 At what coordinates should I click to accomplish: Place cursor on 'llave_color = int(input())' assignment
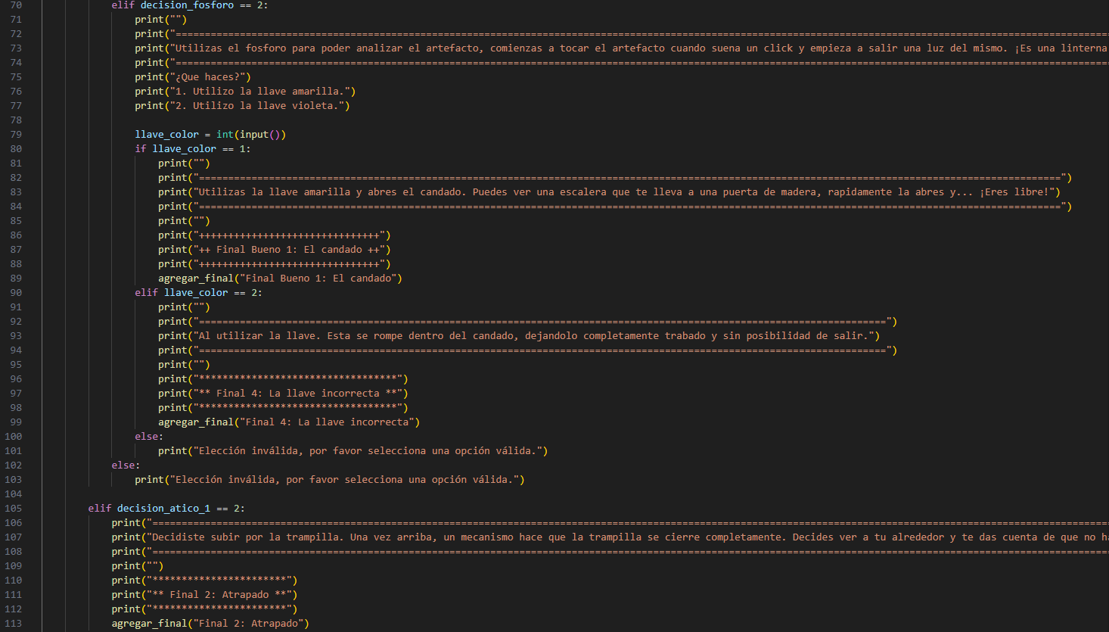click(210, 135)
